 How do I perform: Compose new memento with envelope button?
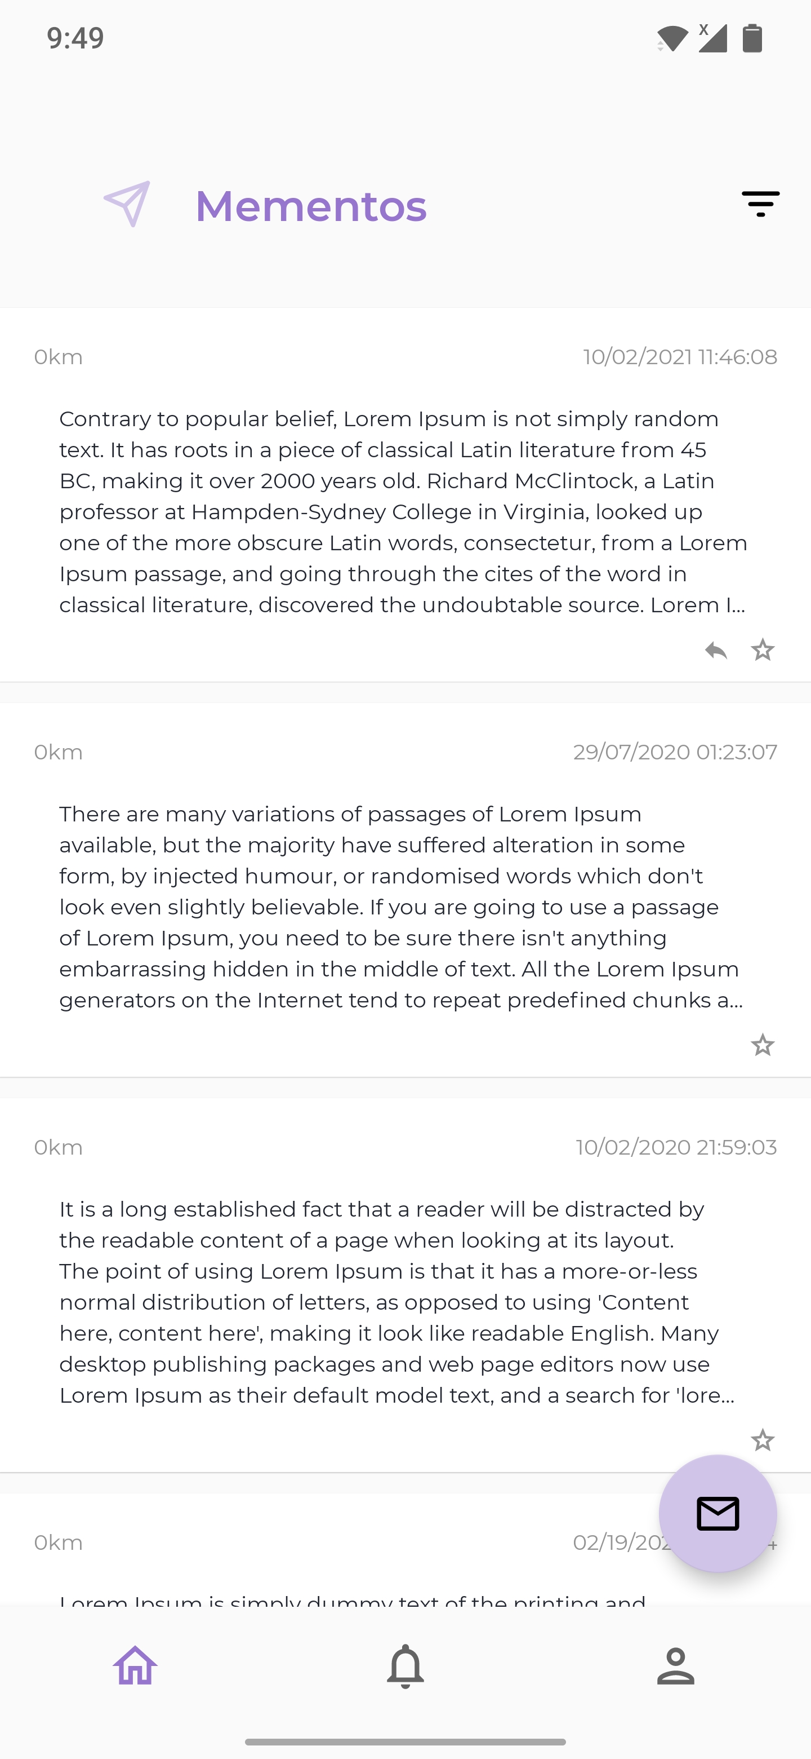(718, 1514)
